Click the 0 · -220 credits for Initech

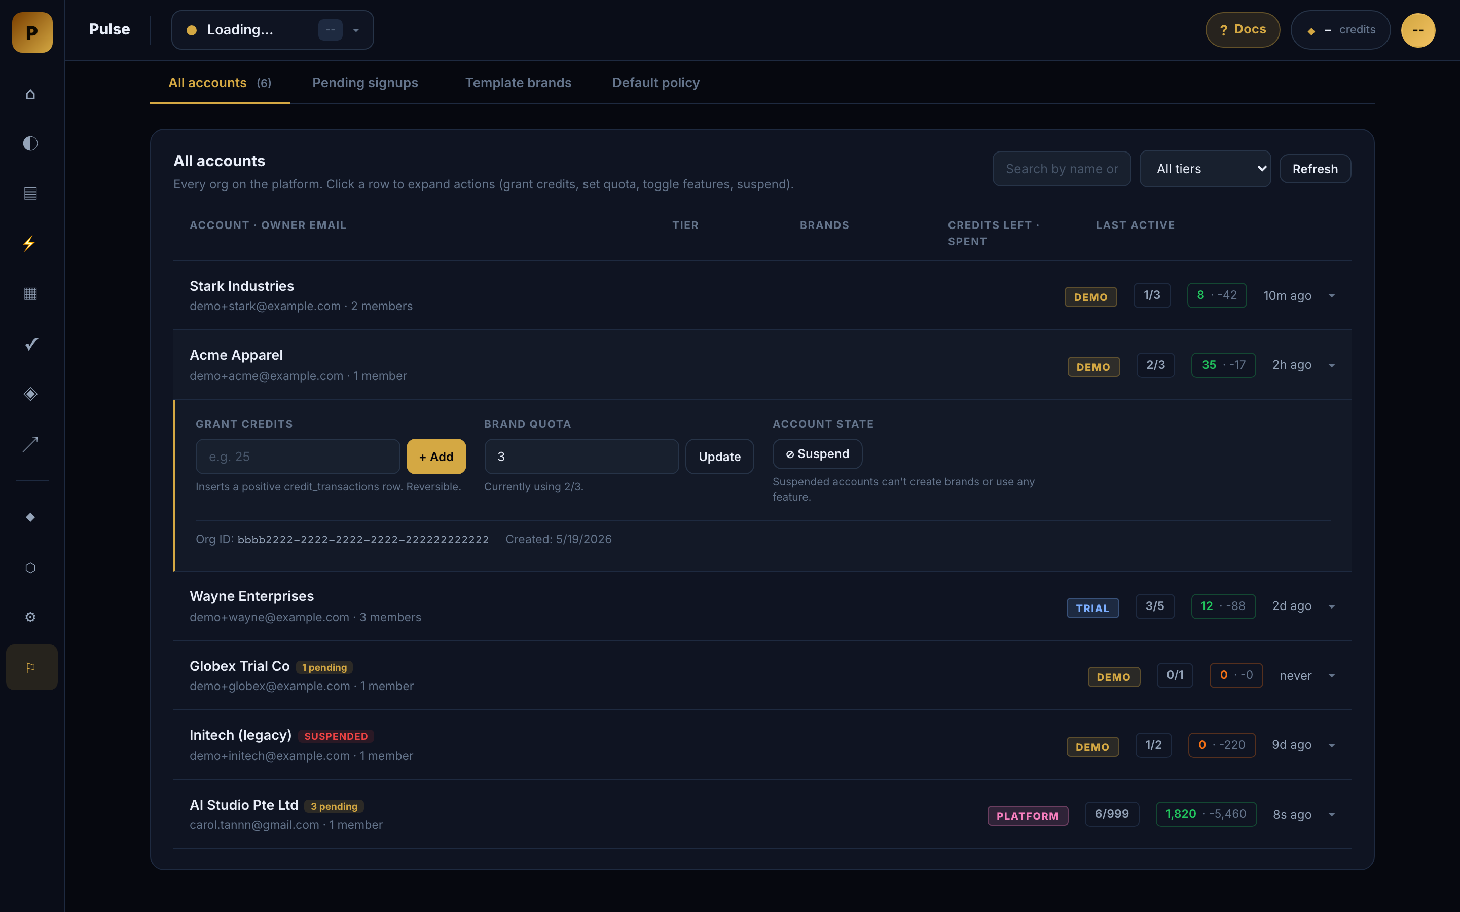1222,745
